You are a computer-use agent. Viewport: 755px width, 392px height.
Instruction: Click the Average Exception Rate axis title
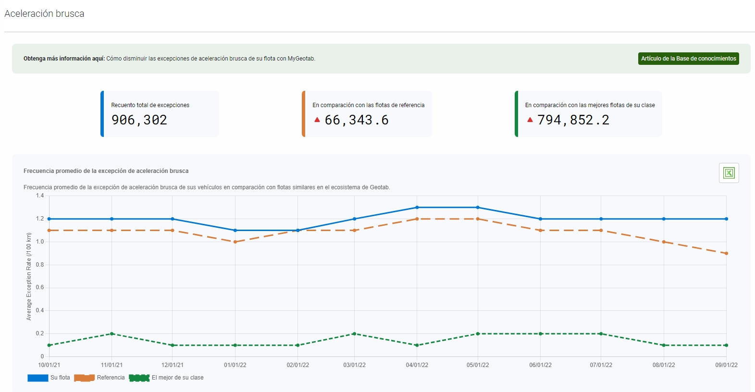tap(29, 276)
